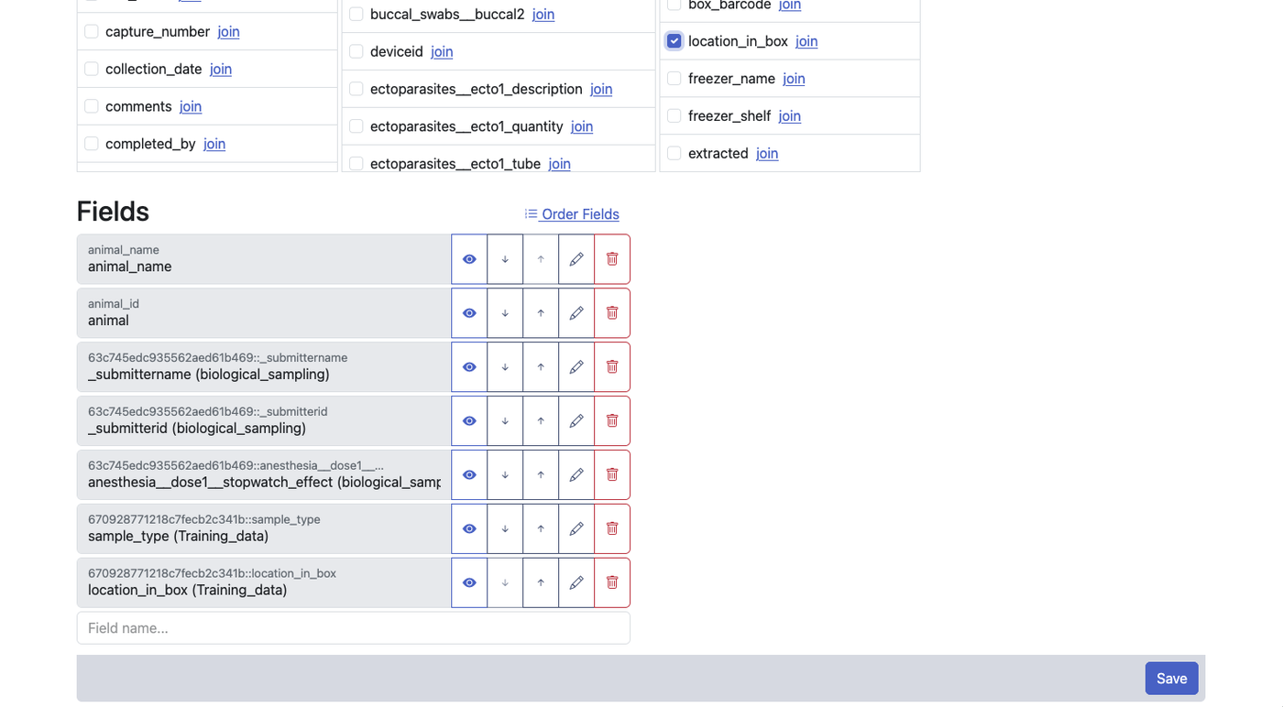Move the _submittername field down
This screenshot has width=1283, height=707.
point(504,366)
